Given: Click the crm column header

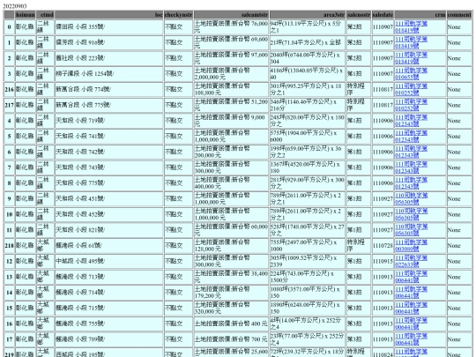Looking at the screenshot, I should [420, 15].
